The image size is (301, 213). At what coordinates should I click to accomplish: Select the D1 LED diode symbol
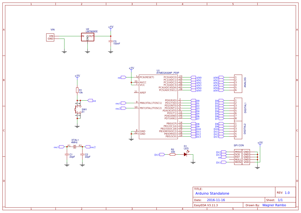(186, 154)
